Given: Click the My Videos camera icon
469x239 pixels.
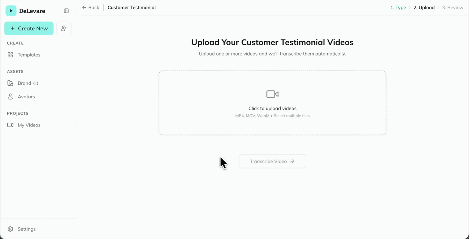Looking at the screenshot, I should point(10,125).
